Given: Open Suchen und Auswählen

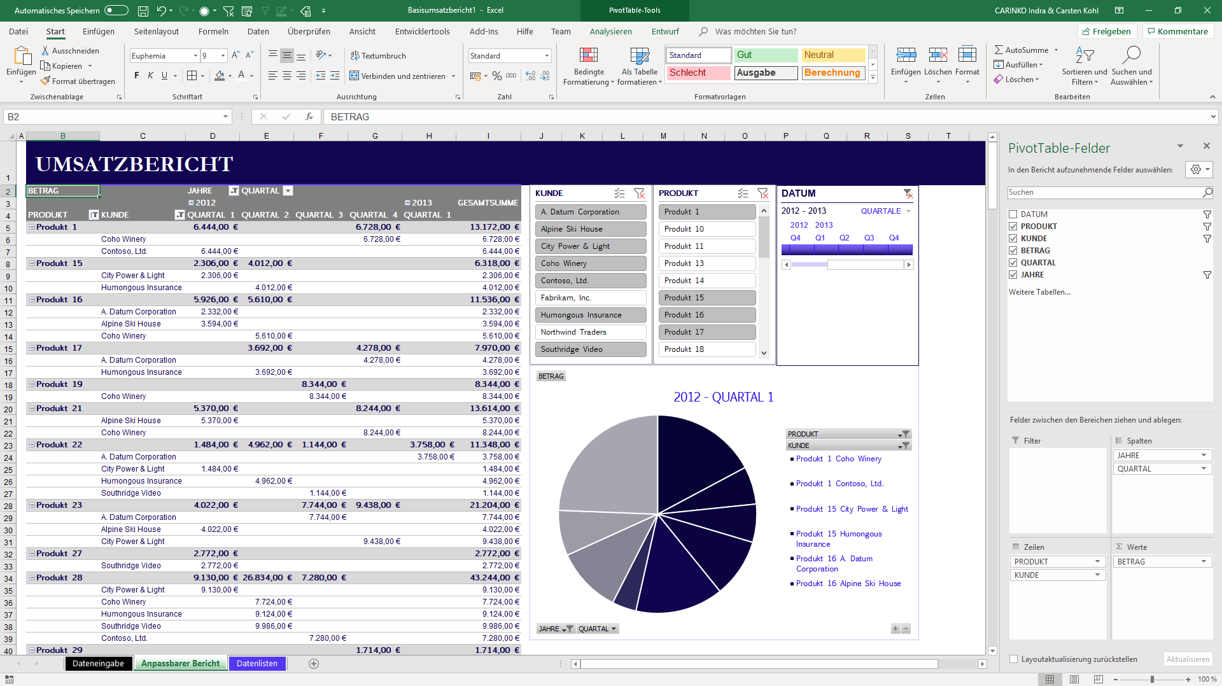Looking at the screenshot, I should click(x=1132, y=66).
